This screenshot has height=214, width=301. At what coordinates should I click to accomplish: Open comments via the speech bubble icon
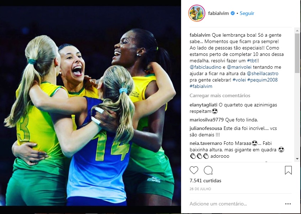[208, 170]
